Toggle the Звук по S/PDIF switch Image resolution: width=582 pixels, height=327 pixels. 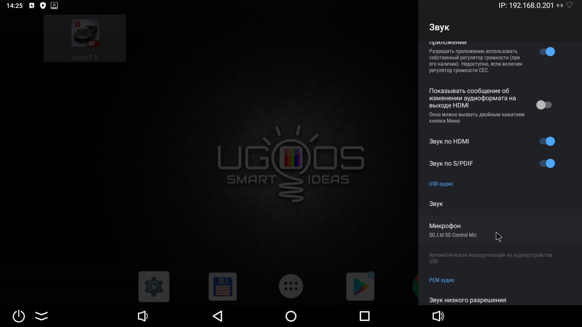547,163
